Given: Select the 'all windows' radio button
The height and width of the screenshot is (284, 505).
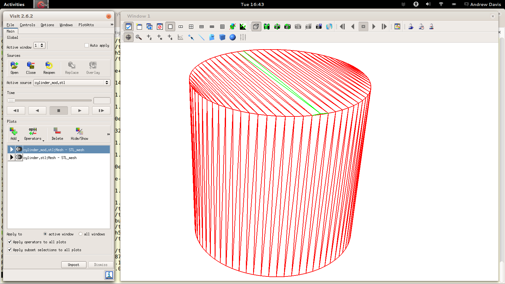Looking at the screenshot, I should [x=80, y=234].
